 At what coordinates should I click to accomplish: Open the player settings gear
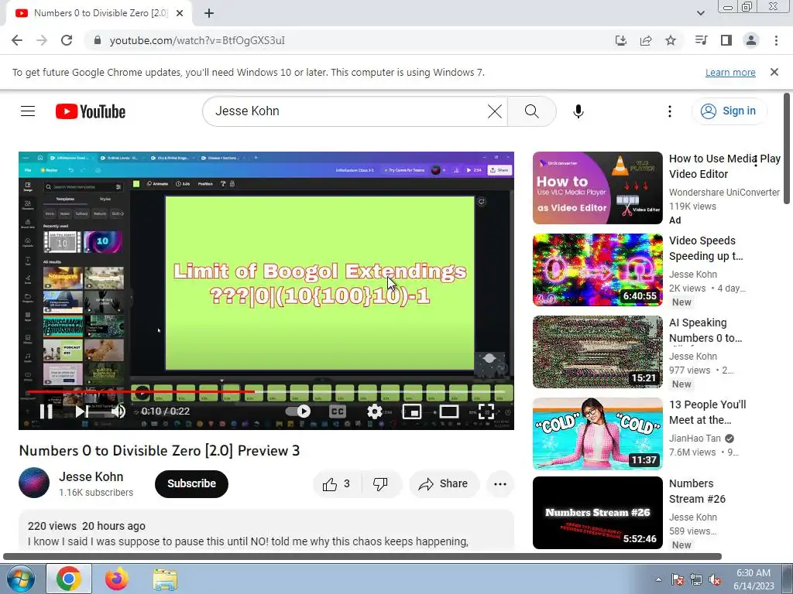[374, 411]
